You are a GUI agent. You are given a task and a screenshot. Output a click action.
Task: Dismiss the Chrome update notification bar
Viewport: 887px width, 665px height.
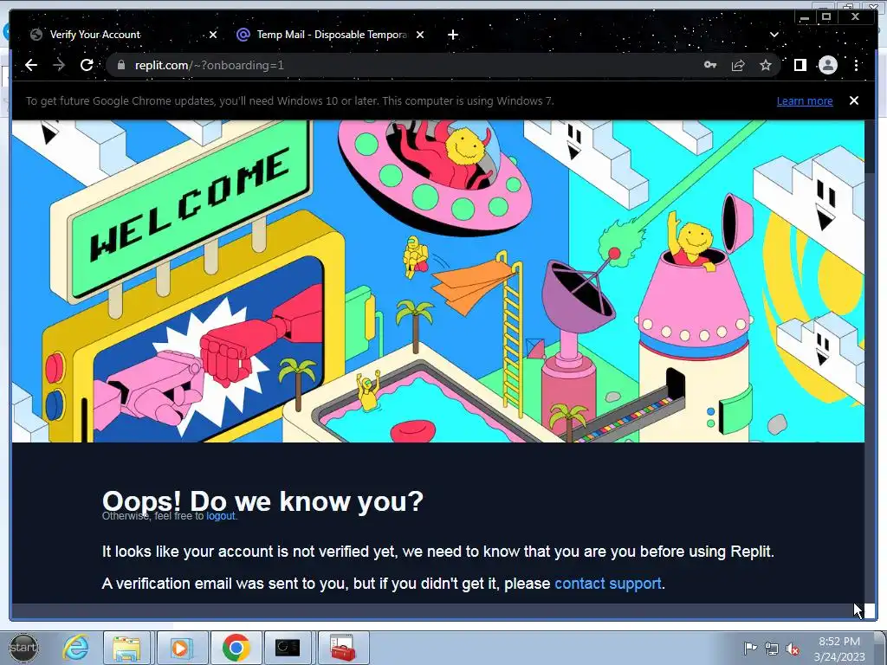pyautogui.click(x=853, y=100)
